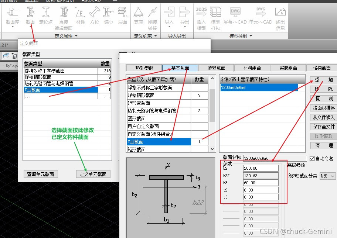The image size is (337, 238).
Task: Switch to the 薄壁截面 tab
Action: click(216, 68)
